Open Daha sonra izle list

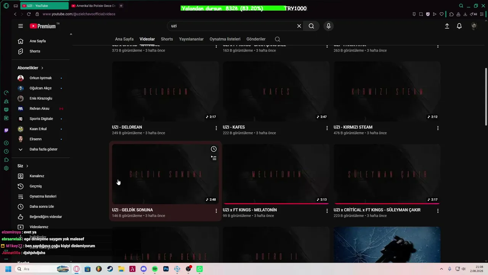tap(41, 207)
